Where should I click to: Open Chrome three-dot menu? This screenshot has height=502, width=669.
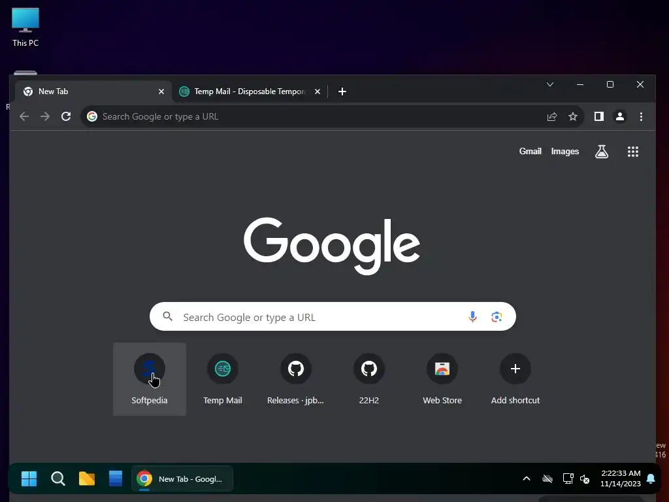641,116
